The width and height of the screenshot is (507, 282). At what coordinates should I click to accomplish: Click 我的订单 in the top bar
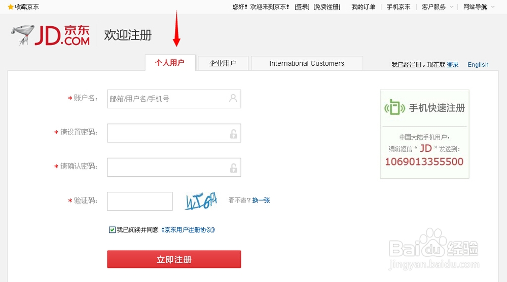363,7
